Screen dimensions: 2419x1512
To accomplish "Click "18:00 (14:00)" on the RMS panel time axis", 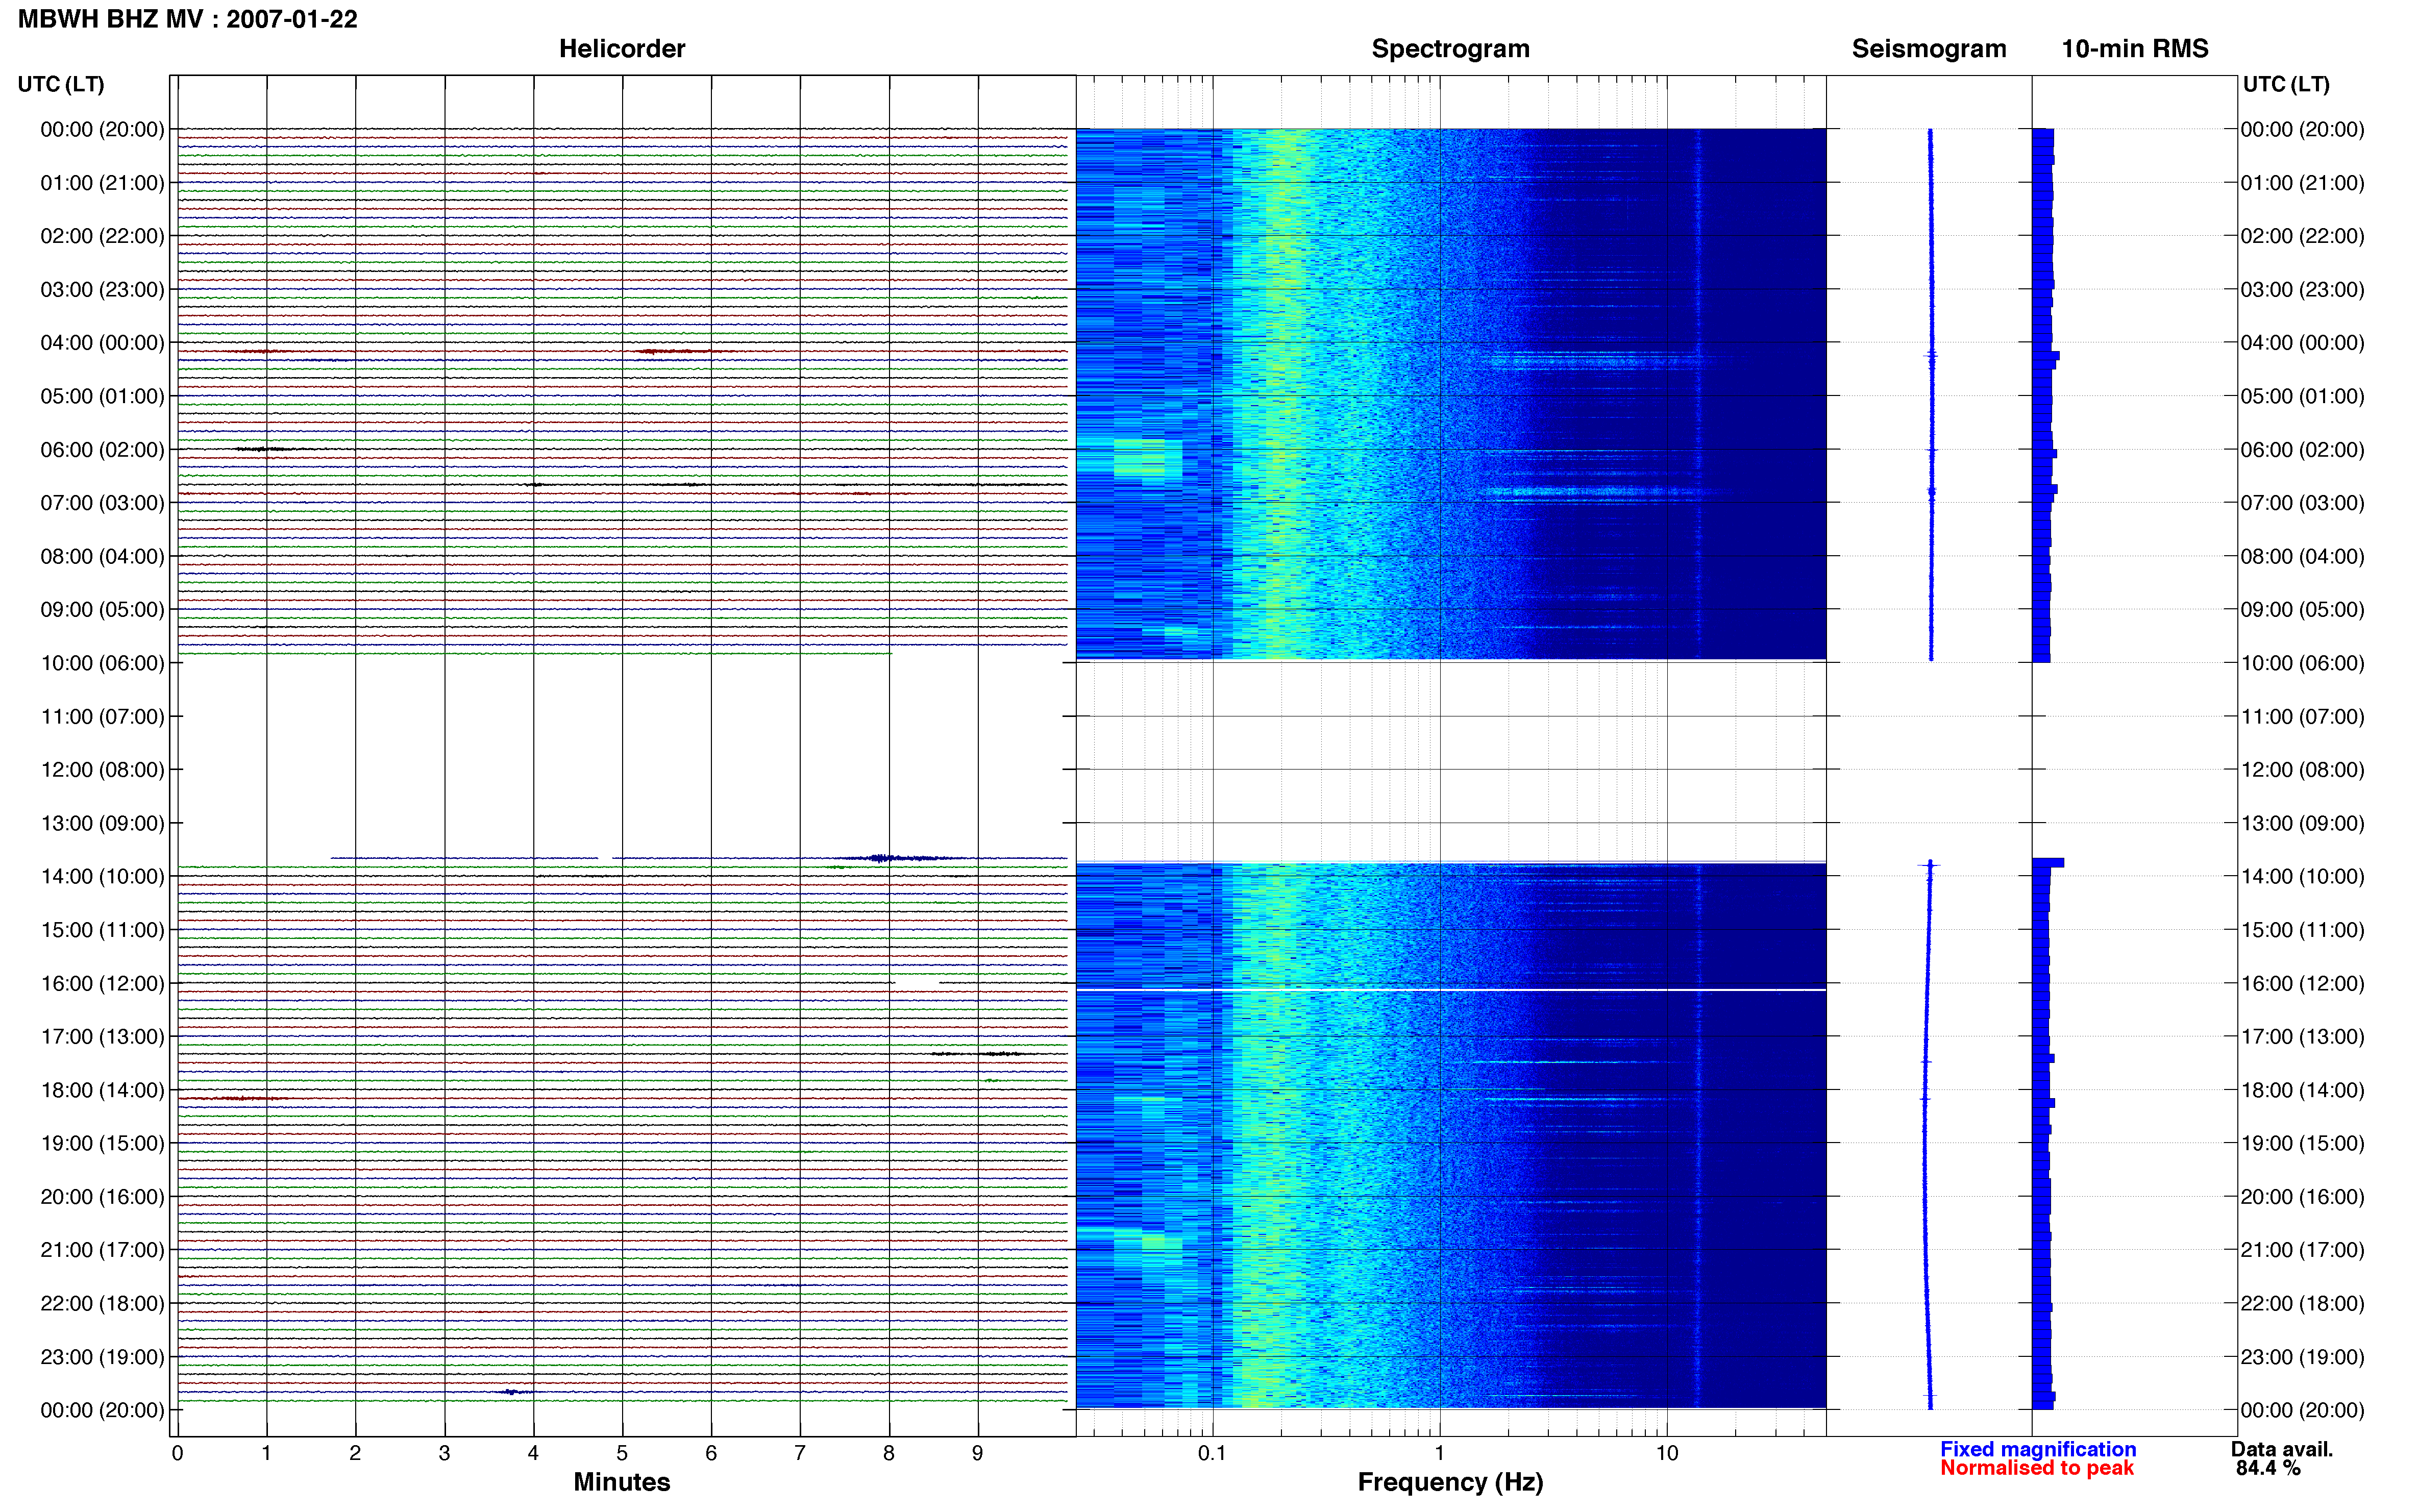I will (x=2303, y=1090).
